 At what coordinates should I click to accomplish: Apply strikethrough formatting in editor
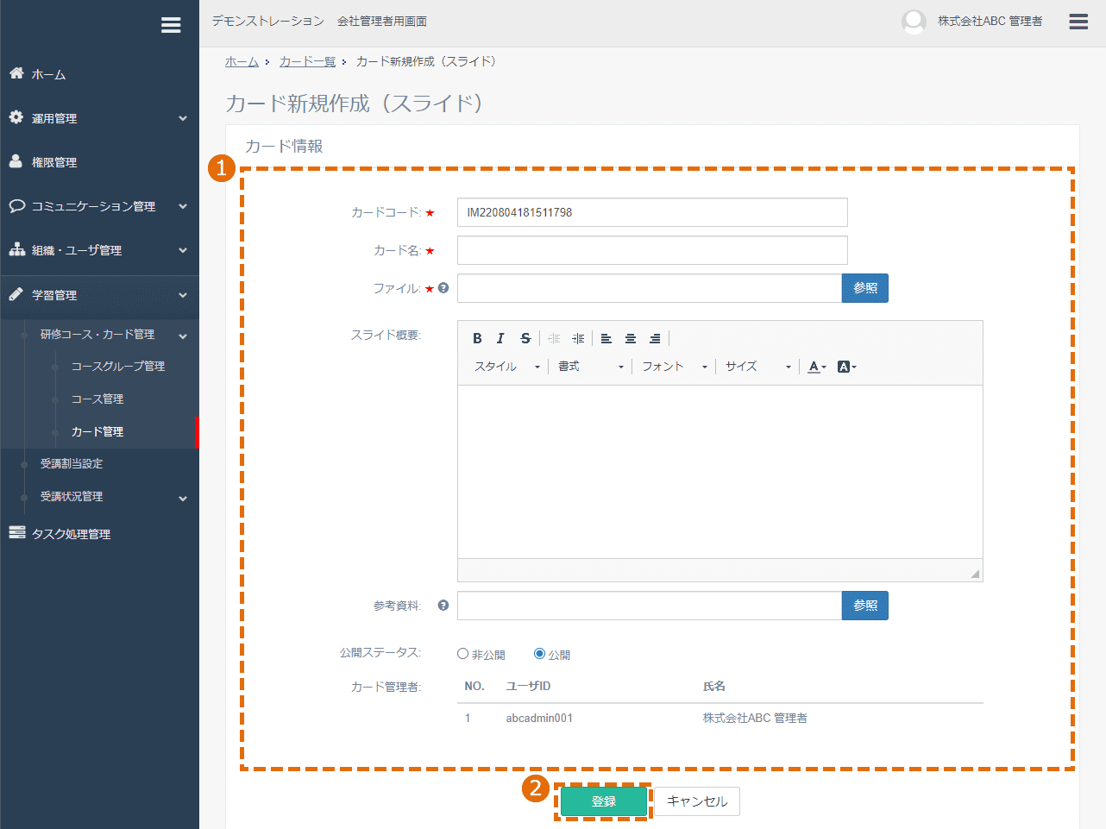pos(525,338)
